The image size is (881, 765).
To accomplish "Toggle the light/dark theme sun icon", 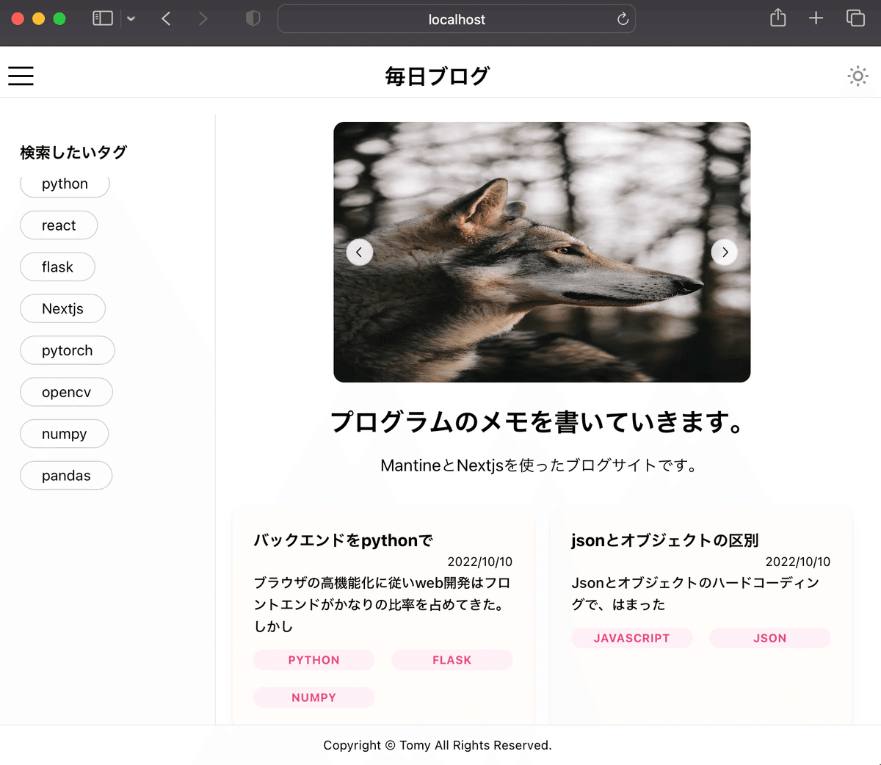I will pos(858,76).
